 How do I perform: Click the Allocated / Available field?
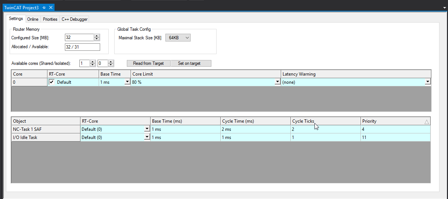point(82,47)
